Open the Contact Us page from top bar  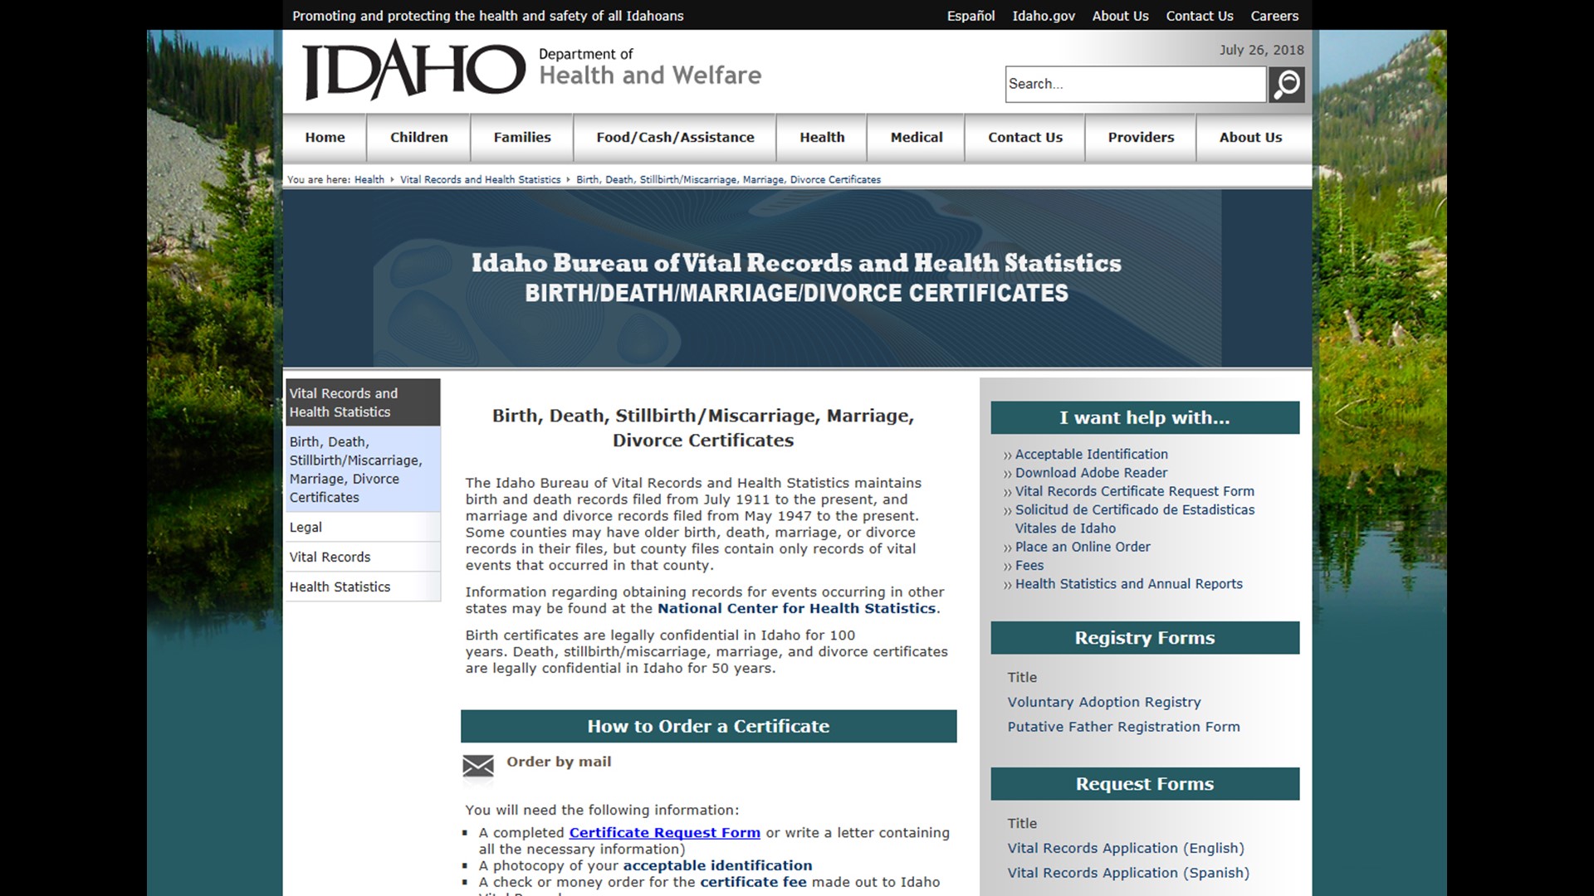(1199, 16)
